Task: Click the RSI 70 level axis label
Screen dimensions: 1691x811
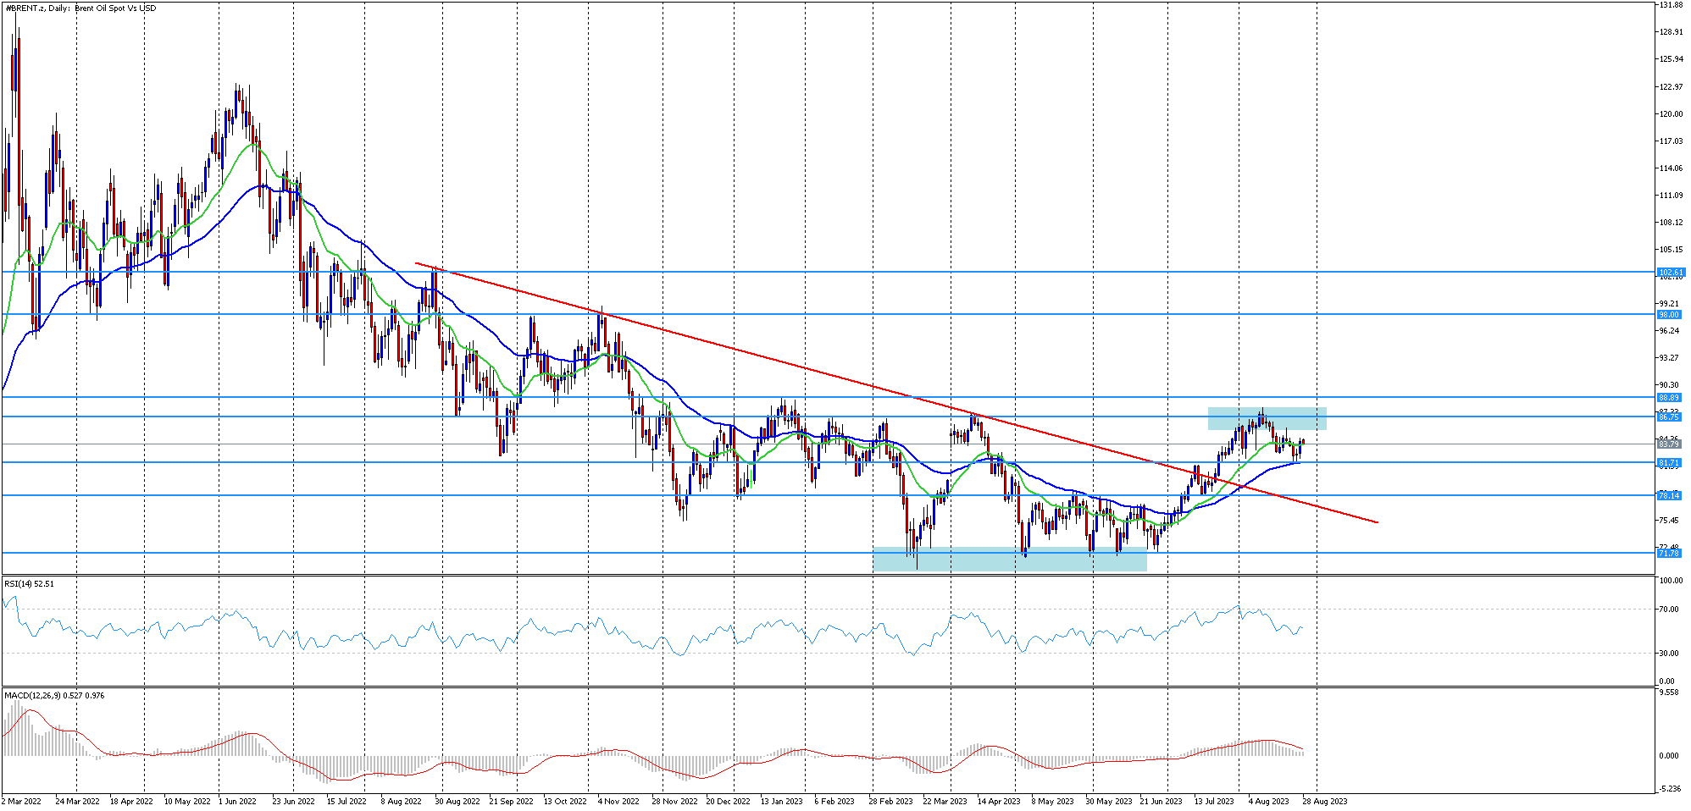Action: click(x=1666, y=610)
